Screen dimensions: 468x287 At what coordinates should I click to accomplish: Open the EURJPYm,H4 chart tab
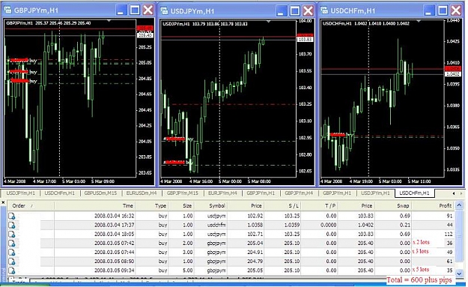coord(222,193)
